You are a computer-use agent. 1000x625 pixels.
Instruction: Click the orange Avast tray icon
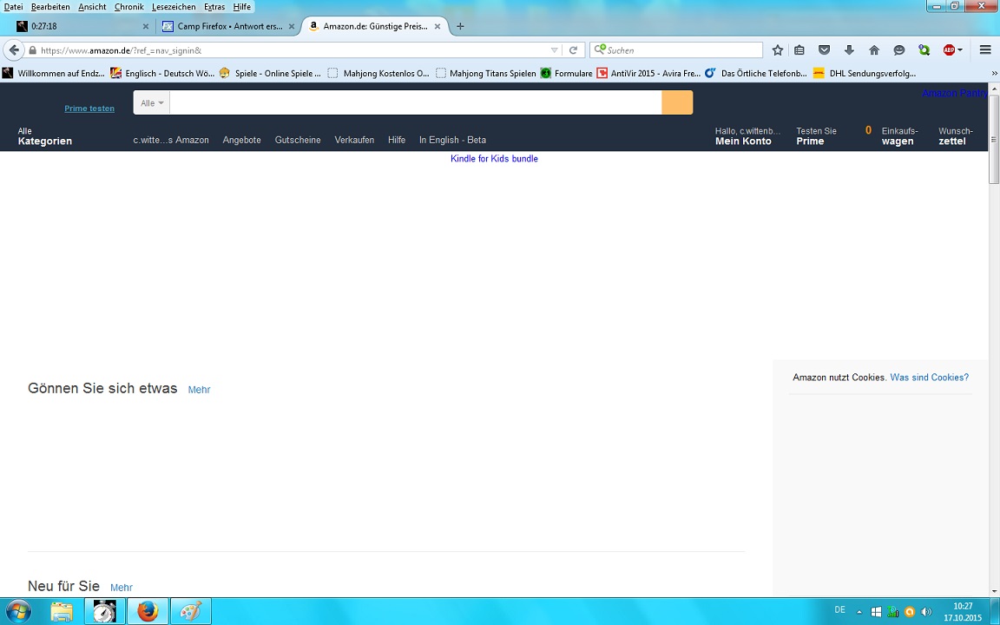tap(910, 612)
